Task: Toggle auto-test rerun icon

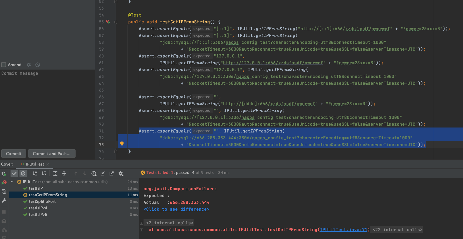Action: (x=4, y=192)
